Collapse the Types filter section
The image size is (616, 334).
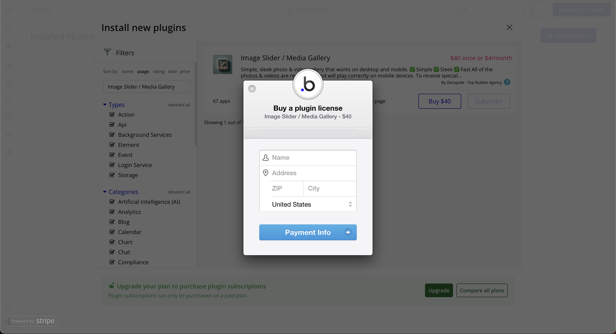105,105
